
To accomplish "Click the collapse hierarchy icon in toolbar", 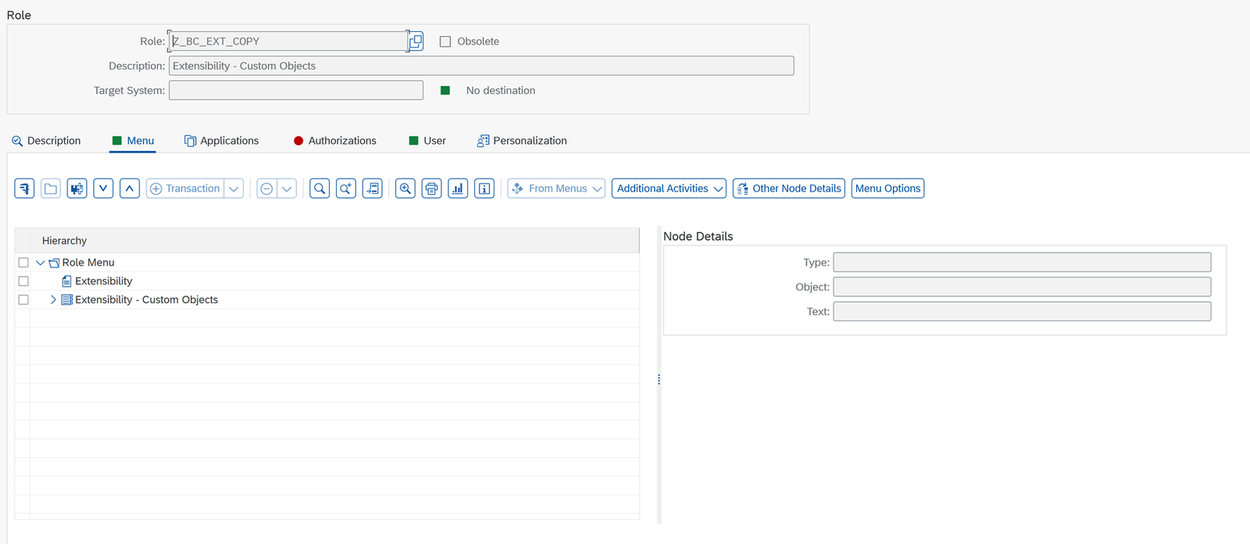I will (24, 188).
